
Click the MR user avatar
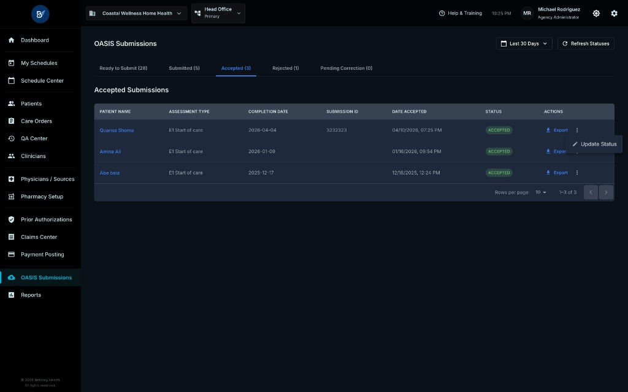tap(527, 13)
